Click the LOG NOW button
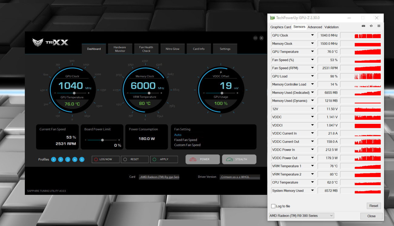This screenshot has height=226, width=394. point(106,159)
